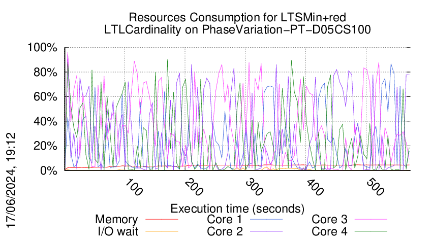Click the '60%' y-axis label
The image size is (432, 241).
point(45,97)
